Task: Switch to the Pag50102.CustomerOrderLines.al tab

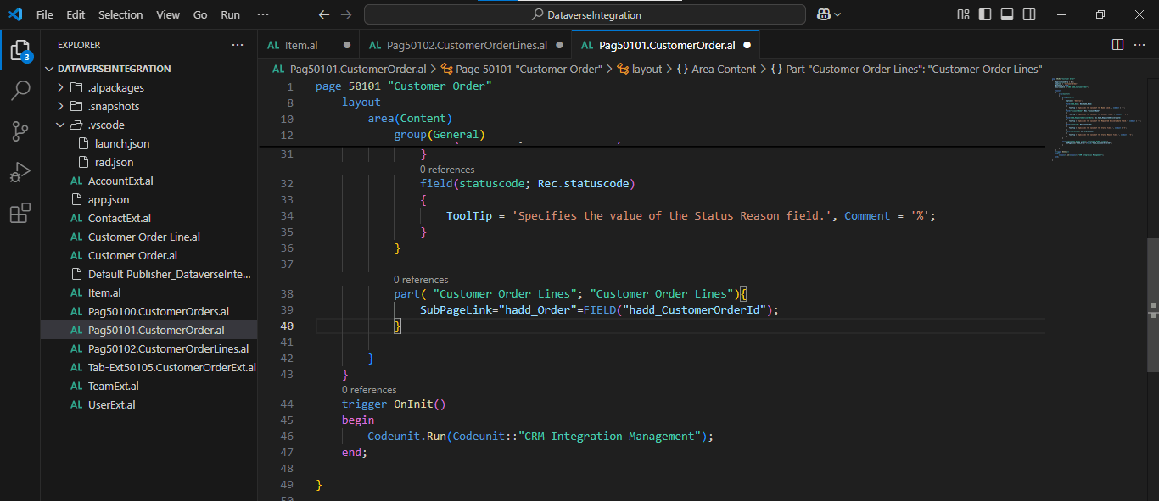Action: pyautogui.click(x=467, y=45)
